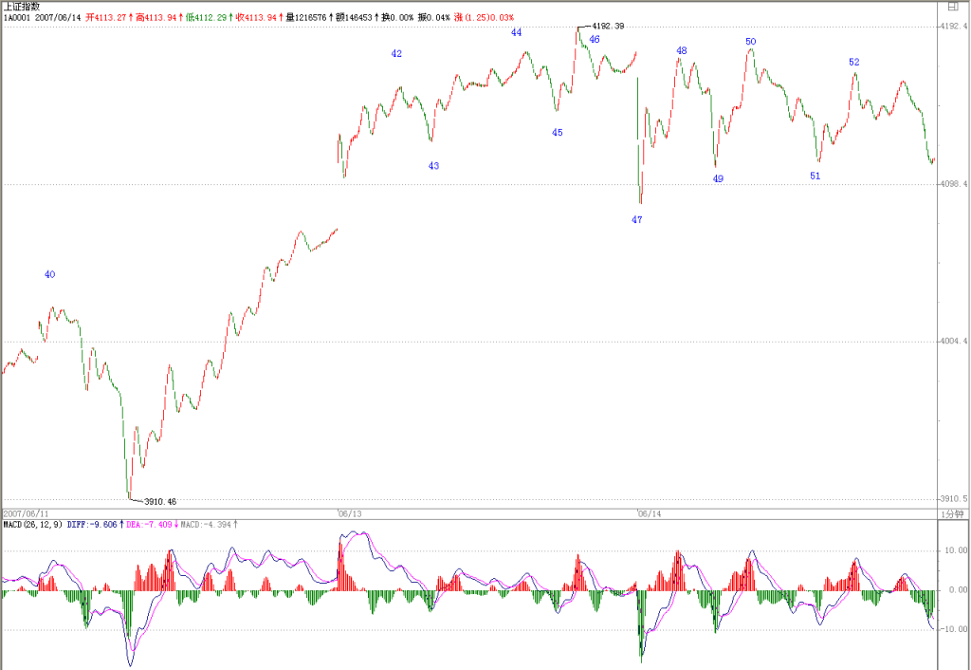Click the panel layout icon in top-right corner
This screenshot has width=971, height=670.
[953, 7]
